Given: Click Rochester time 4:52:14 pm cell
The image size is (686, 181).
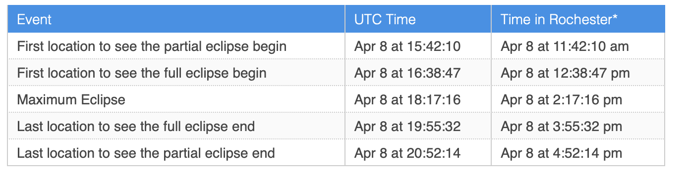Looking at the screenshot, I should 578,153.
